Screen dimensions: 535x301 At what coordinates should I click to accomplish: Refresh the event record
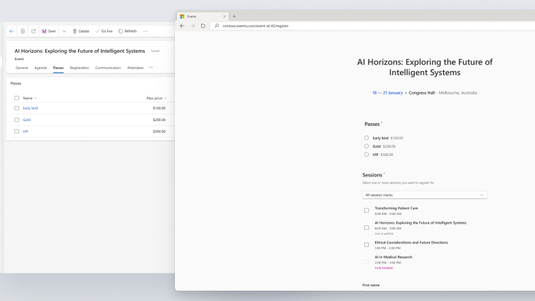pyautogui.click(x=128, y=31)
